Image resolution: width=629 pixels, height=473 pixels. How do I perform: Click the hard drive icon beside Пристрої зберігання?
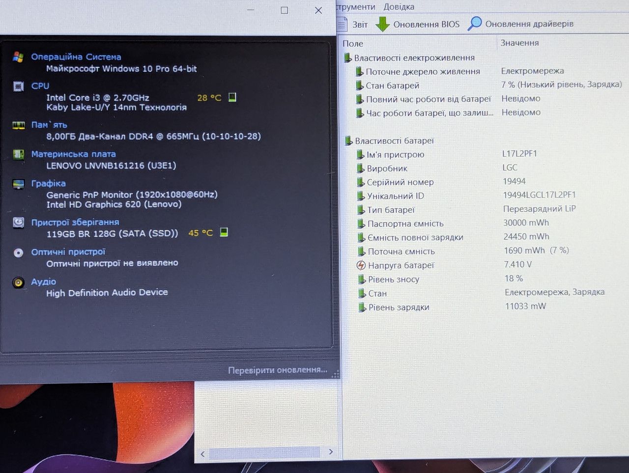click(x=18, y=223)
